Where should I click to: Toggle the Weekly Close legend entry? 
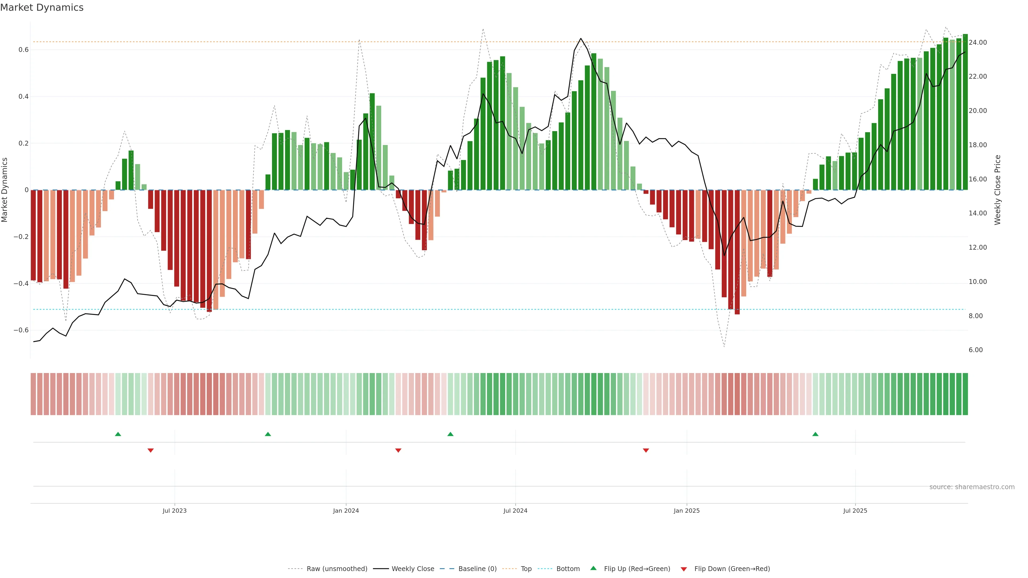(413, 569)
